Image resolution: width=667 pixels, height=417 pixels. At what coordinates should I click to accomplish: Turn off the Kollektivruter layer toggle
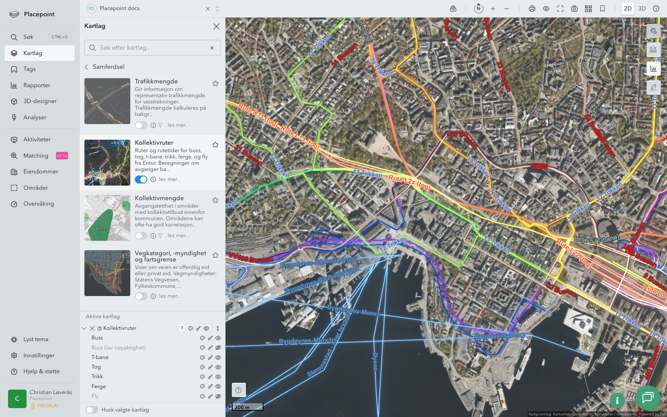point(141,179)
